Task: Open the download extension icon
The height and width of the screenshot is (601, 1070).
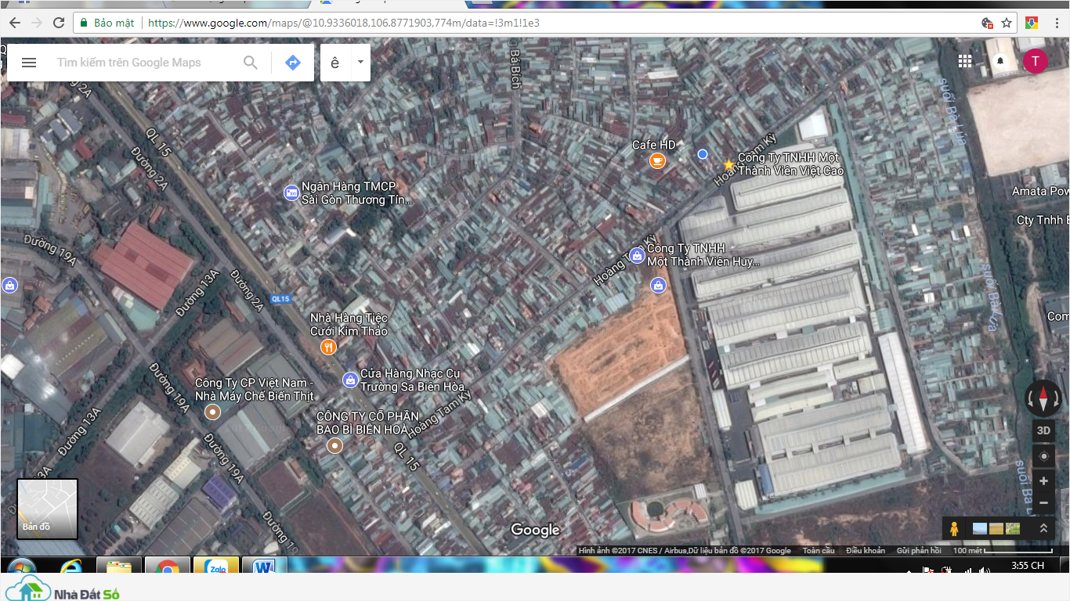Action: (x=1032, y=23)
